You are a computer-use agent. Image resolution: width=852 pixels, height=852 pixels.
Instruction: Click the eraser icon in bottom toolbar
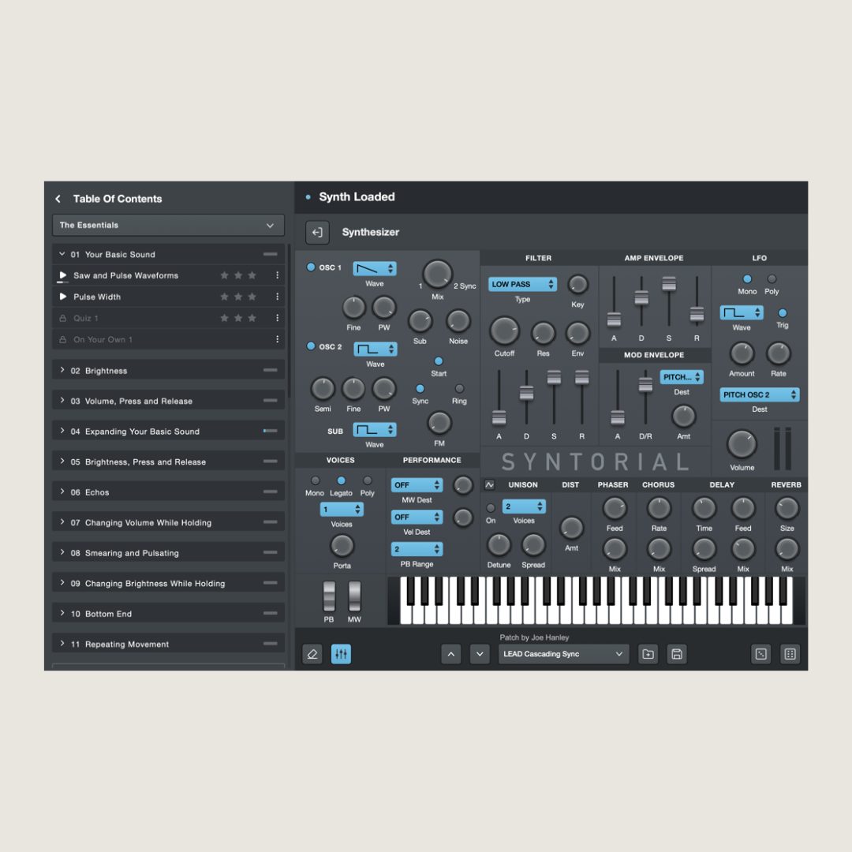[x=312, y=654]
